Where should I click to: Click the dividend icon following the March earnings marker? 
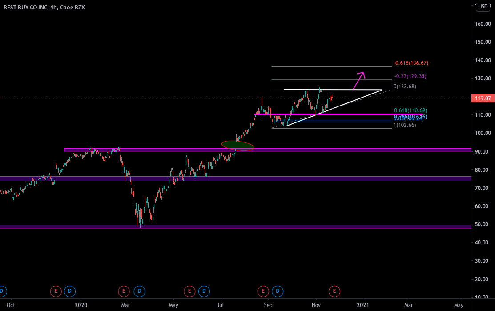point(139,291)
